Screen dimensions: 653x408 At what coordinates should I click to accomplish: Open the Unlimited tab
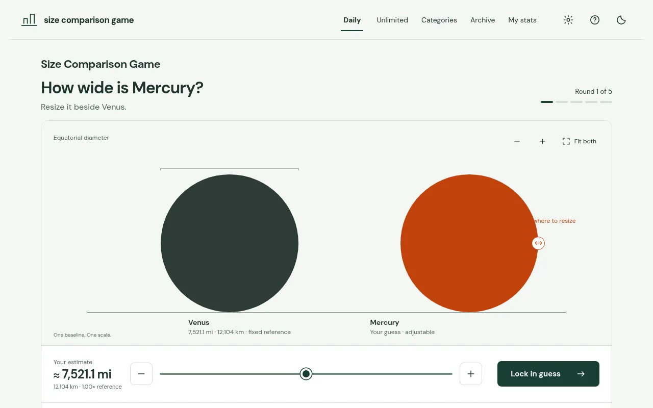click(x=392, y=20)
